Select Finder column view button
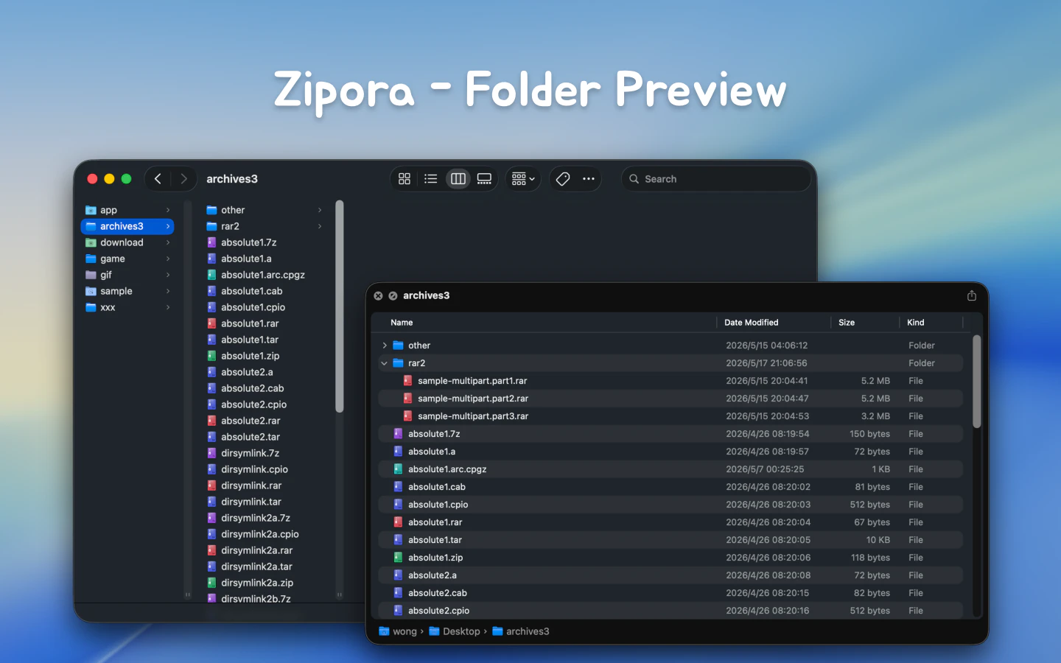This screenshot has width=1061, height=663. tap(458, 179)
